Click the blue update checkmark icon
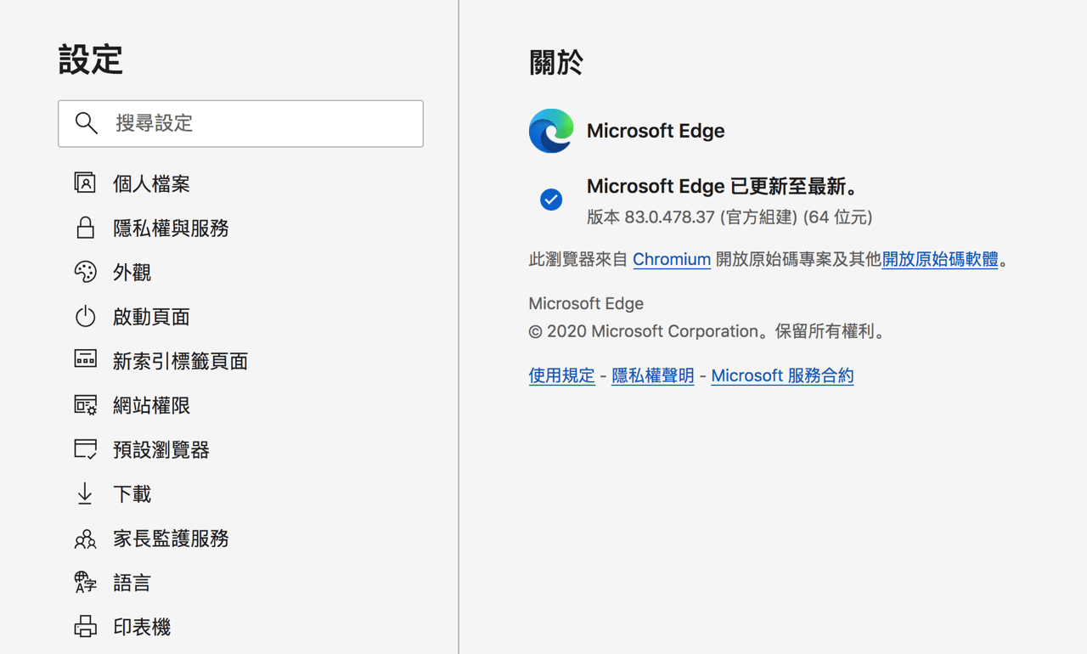This screenshot has height=654, width=1087. [x=551, y=200]
